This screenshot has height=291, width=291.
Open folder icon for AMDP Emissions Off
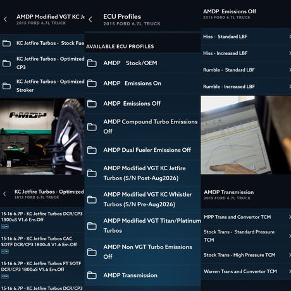coord(92,104)
